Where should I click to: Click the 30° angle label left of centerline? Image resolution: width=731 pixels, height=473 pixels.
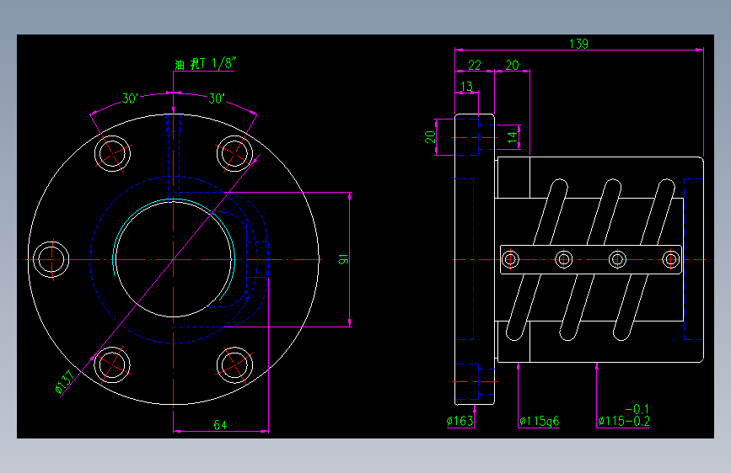(x=131, y=98)
